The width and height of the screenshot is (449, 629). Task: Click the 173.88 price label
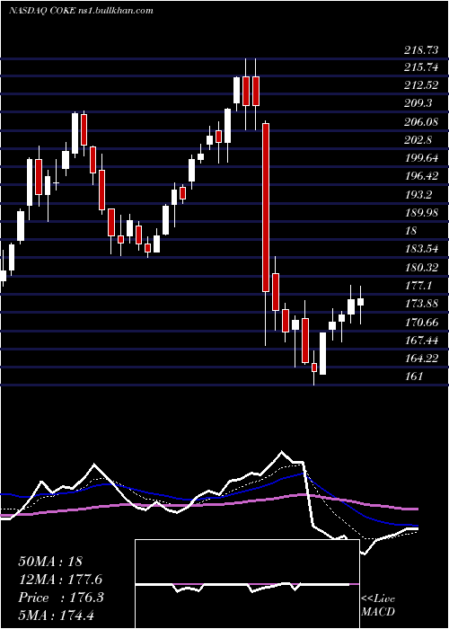421,304
